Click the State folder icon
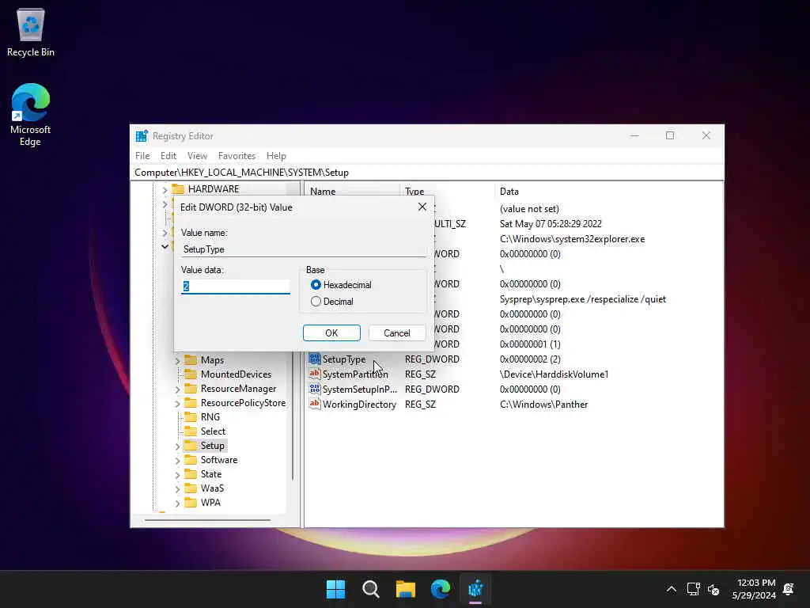Screen dimensions: 810x608 click(191, 474)
